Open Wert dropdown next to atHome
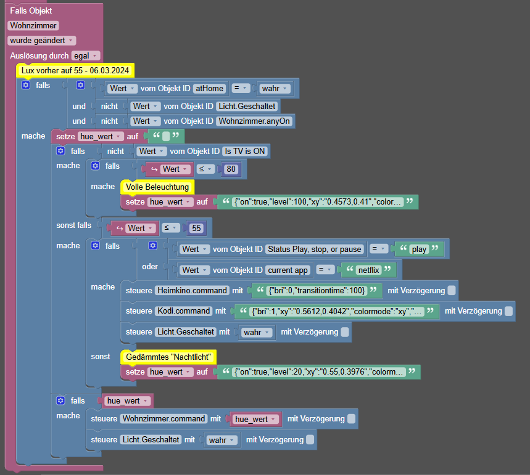Image resolution: width=530 pixels, height=475 pixels. pos(122,89)
